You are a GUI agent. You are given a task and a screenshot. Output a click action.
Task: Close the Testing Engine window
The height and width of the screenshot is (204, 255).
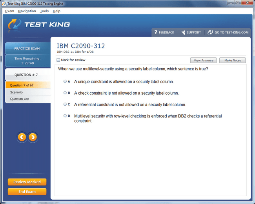point(247,2)
